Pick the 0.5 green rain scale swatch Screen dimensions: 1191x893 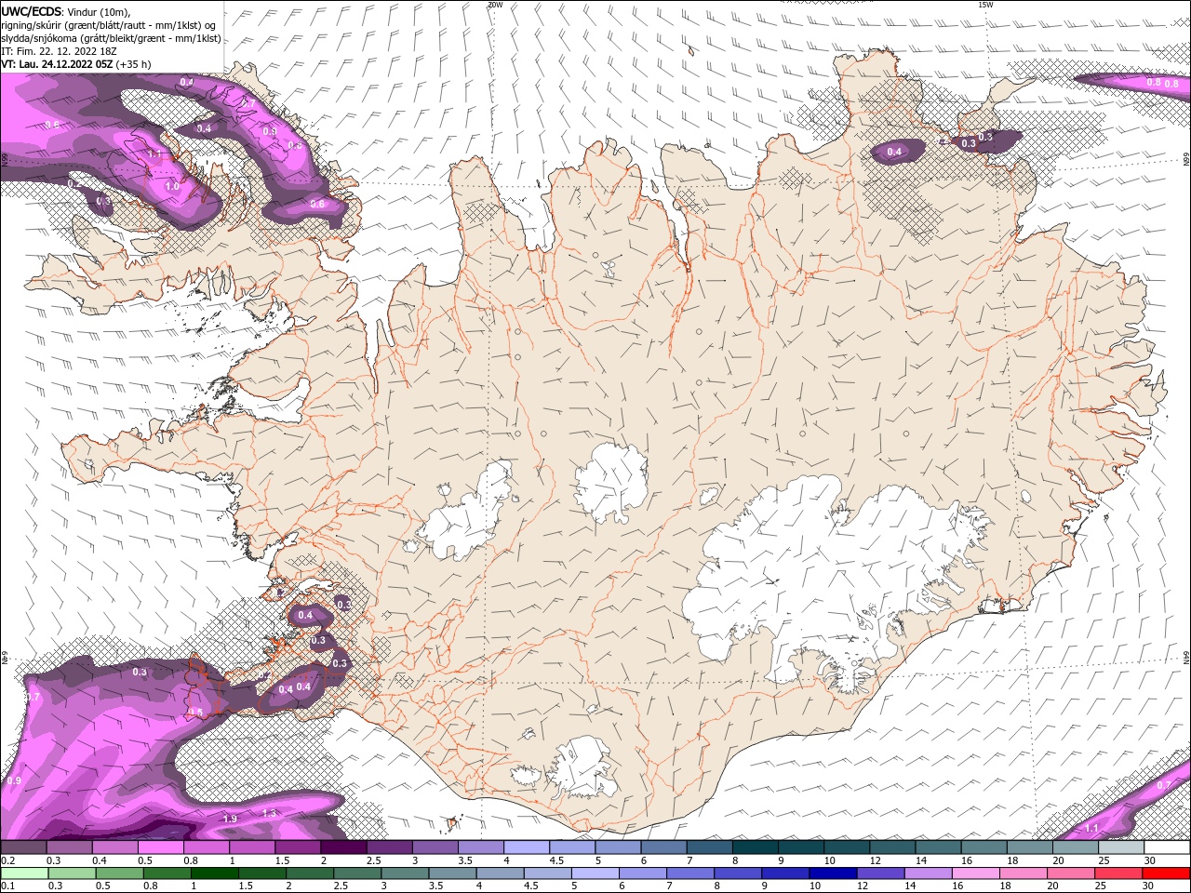point(119,873)
